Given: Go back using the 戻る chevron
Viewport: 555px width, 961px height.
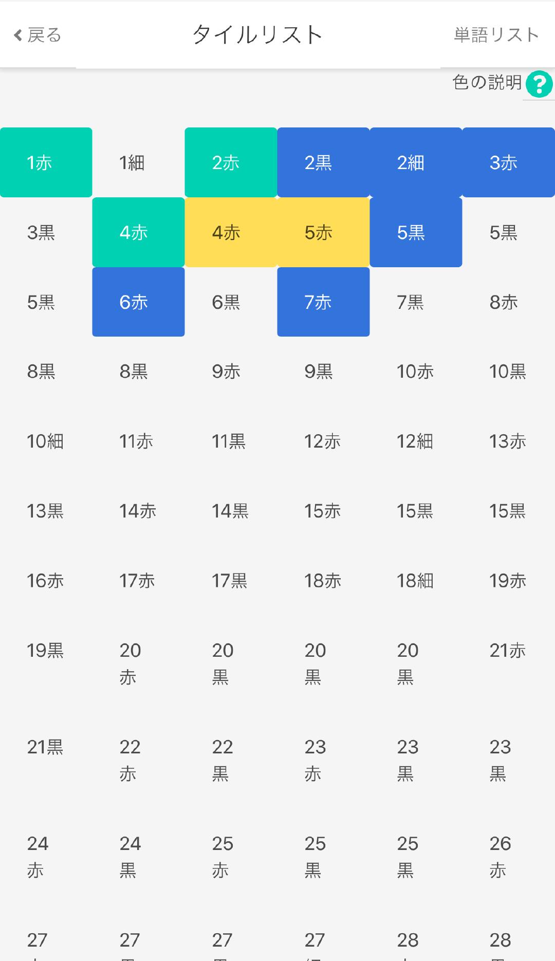Looking at the screenshot, I should [37, 35].
